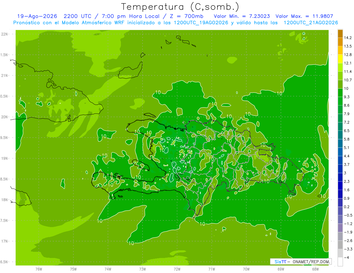This screenshot has height=273, width=354.
Task: Click the '1200UTC_19AGO2026' initialization text
Action: (201, 23)
